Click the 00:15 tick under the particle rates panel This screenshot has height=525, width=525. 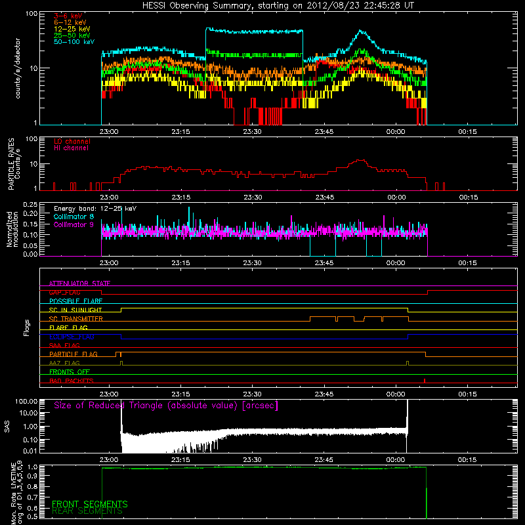pos(468,198)
